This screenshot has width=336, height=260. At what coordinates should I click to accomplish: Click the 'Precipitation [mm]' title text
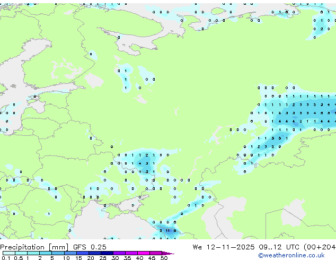tap(34, 247)
